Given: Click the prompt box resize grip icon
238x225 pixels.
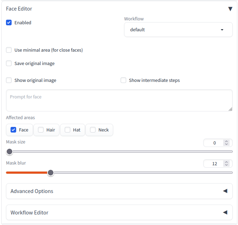Looking at the screenshot, I should (230, 109).
